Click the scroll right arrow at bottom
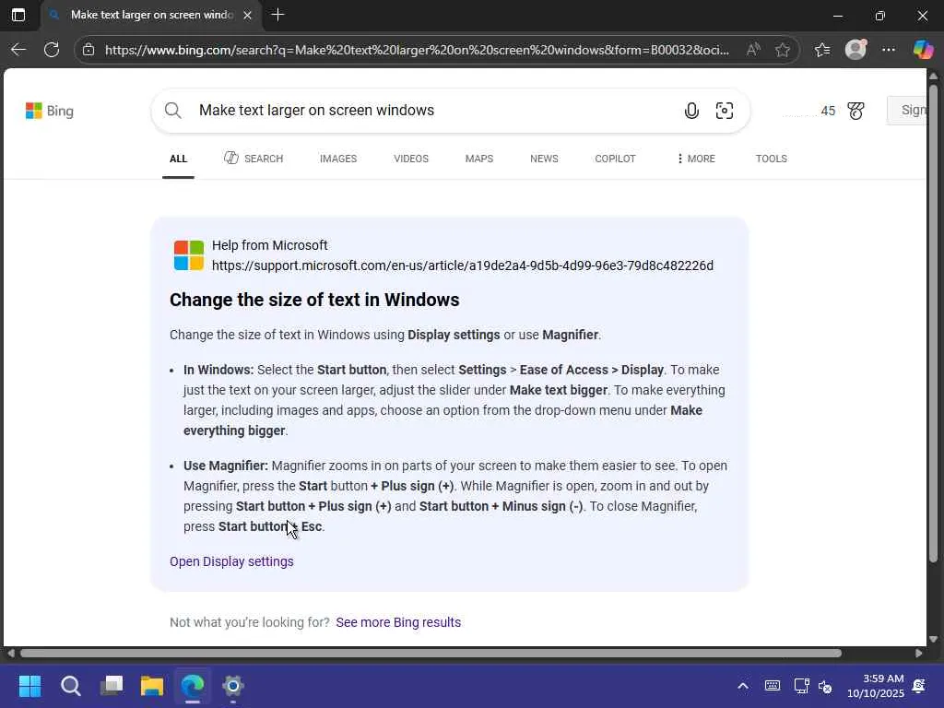Viewport: 944px width, 708px height. (919, 654)
